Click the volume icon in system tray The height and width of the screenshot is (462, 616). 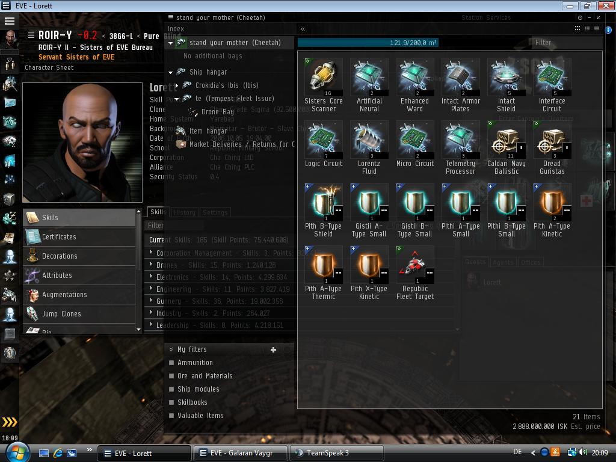pos(583,452)
